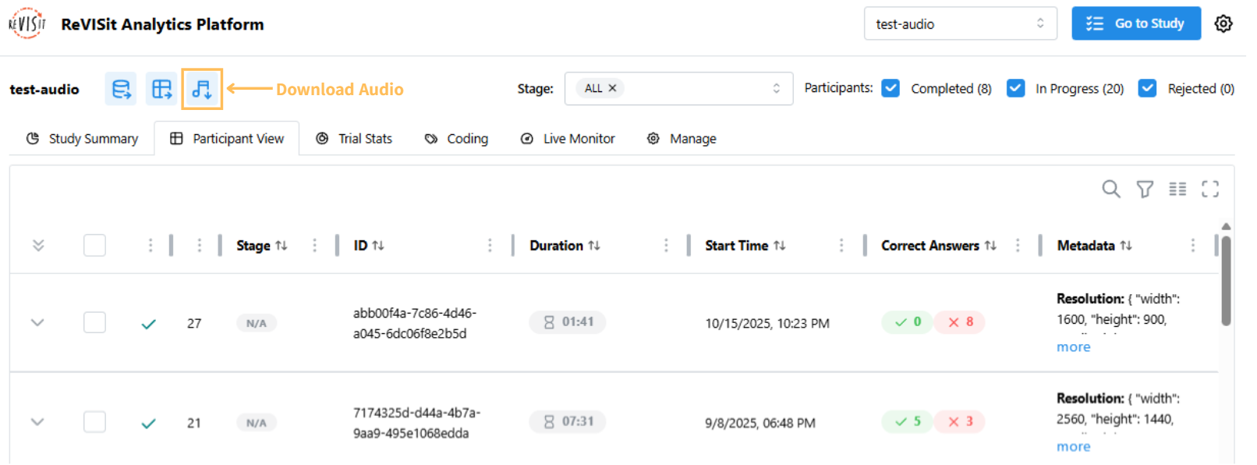Switch to Study Summary tab
Viewport: 1257px width, 465px height.
point(83,140)
